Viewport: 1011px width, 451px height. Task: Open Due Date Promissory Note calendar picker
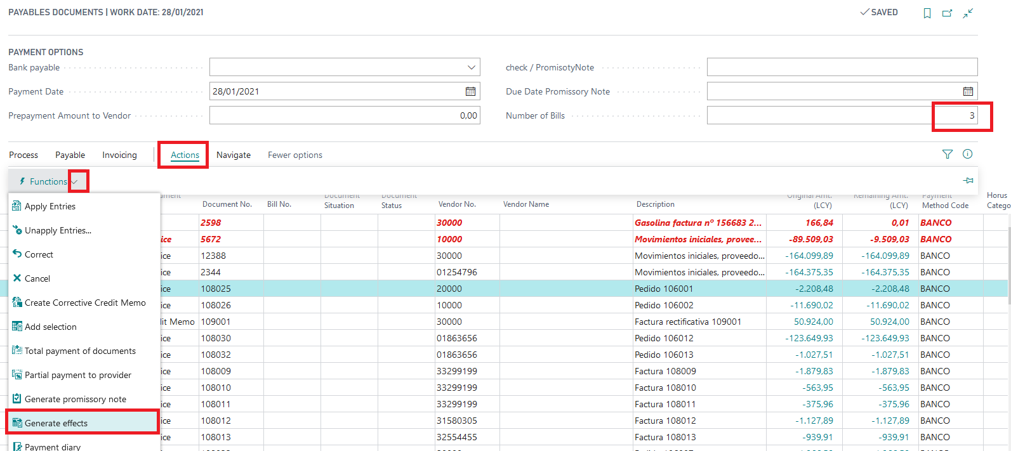pyautogui.click(x=968, y=91)
